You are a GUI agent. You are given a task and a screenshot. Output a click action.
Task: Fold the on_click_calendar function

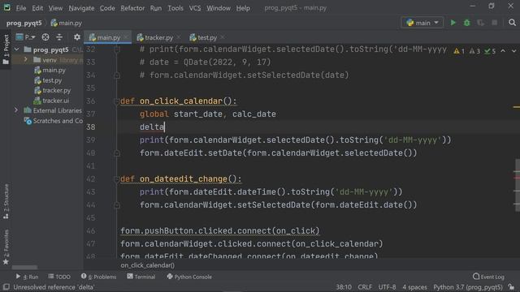click(116, 101)
